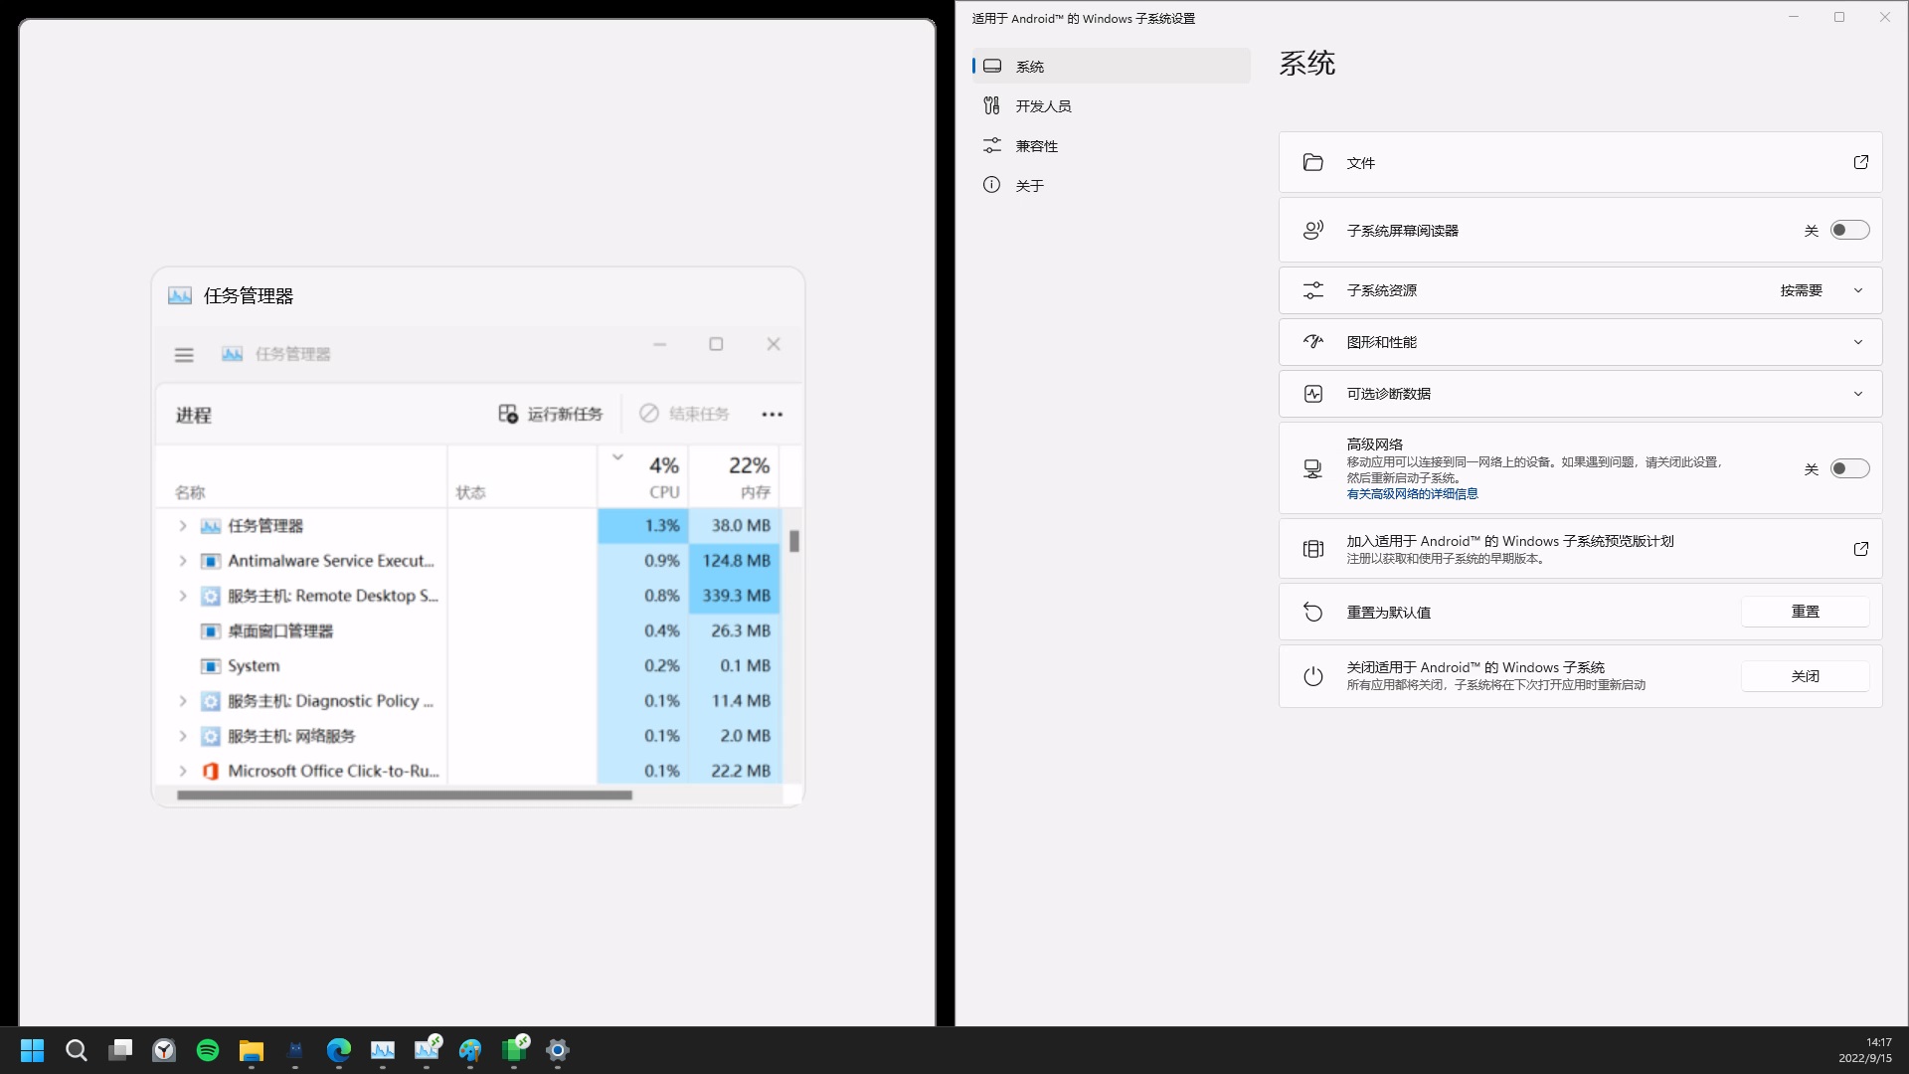The image size is (1909, 1074).
Task: Click the info icon next to 关于
Action: pyautogui.click(x=991, y=184)
